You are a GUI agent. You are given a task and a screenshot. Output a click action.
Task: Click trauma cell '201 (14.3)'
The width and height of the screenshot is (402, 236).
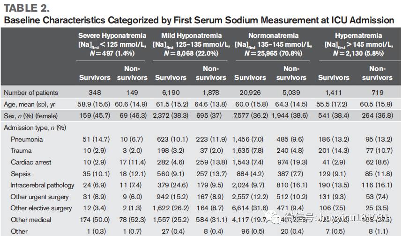coord(334,150)
